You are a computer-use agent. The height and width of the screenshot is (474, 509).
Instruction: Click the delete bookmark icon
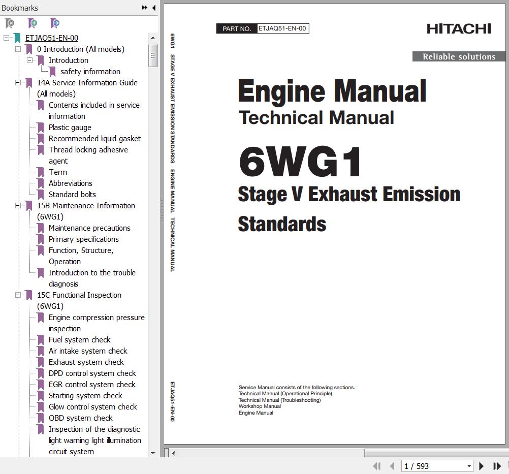[10, 23]
